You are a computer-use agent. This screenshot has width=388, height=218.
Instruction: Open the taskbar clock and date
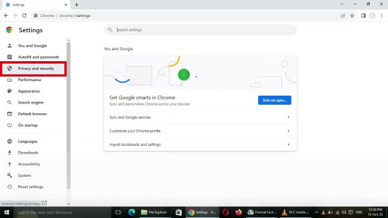pos(375,212)
